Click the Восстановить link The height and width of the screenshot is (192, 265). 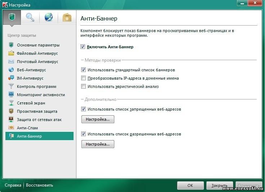point(39,185)
